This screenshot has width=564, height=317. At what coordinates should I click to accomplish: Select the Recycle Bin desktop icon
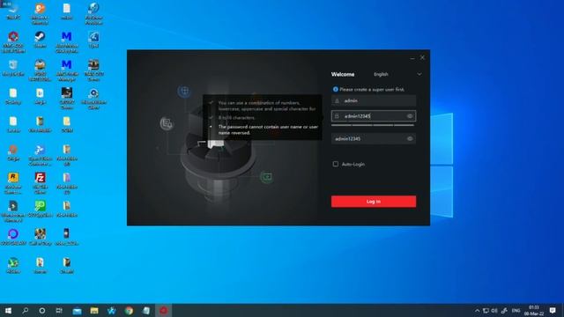coord(13,68)
